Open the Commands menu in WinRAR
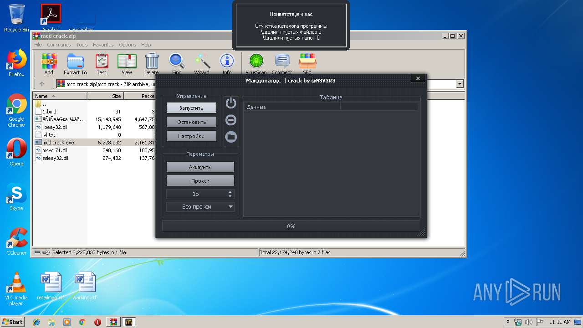Viewport: 583px width, 328px height. [x=59, y=45]
